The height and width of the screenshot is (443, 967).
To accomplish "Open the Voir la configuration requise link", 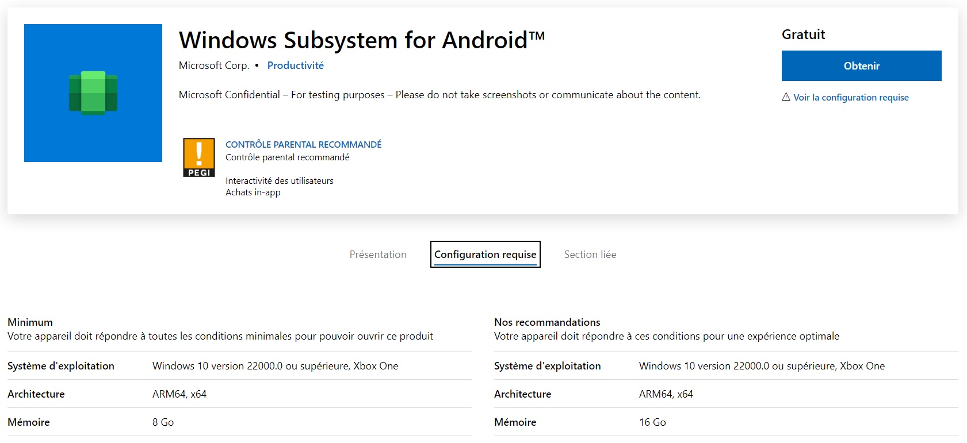I will (x=851, y=98).
